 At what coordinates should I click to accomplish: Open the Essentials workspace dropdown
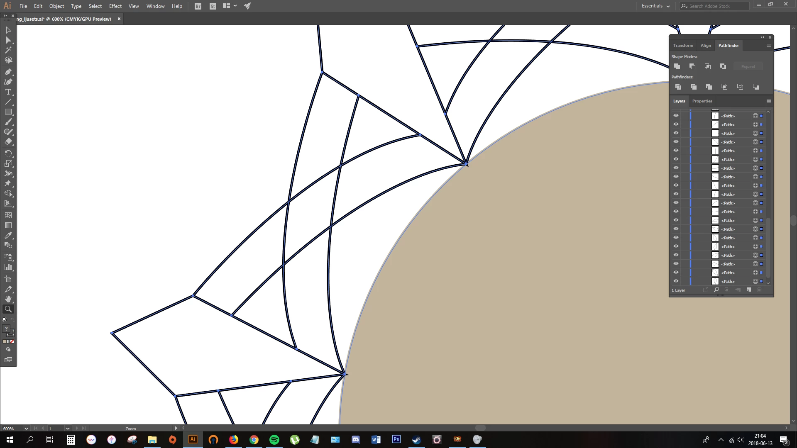click(x=655, y=6)
